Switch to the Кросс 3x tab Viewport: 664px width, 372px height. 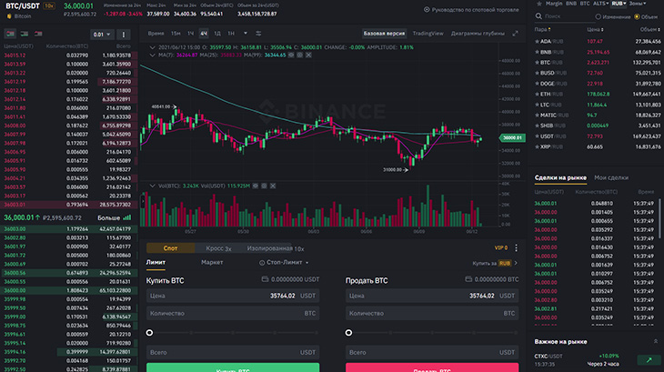click(x=218, y=248)
